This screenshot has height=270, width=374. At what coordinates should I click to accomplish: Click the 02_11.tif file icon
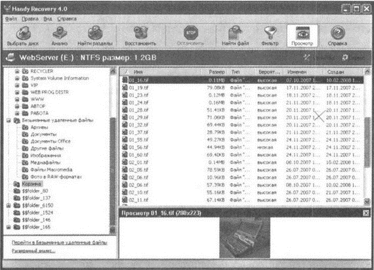pyautogui.click(x=125, y=200)
